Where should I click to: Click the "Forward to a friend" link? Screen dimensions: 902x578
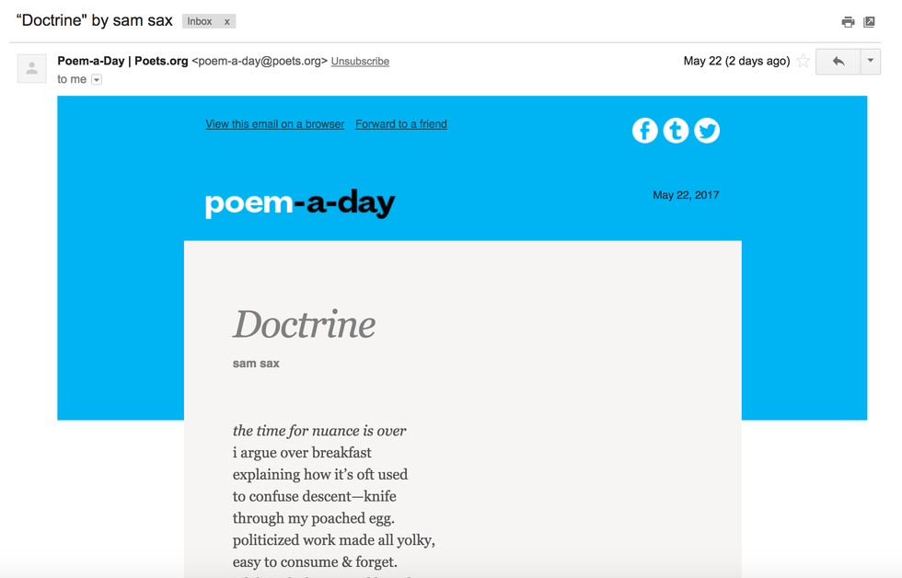click(x=401, y=124)
